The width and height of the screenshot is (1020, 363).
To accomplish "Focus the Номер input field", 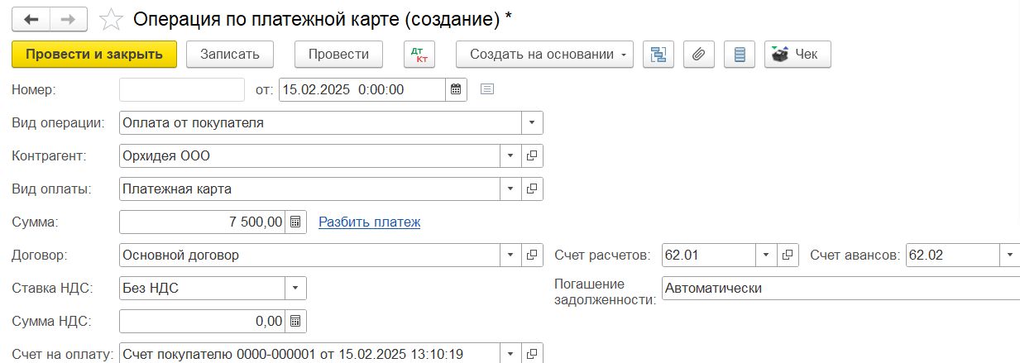I will [182, 89].
